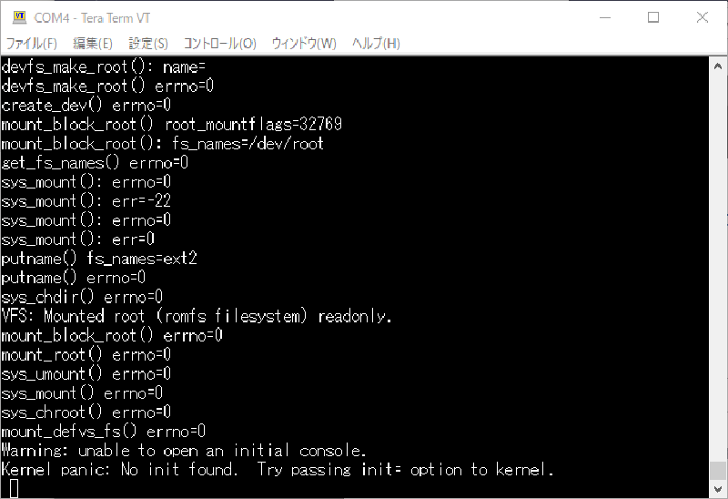Click the 'Warning: unable to open' console line
Viewport: 728px width, 499px height.
pos(184,451)
